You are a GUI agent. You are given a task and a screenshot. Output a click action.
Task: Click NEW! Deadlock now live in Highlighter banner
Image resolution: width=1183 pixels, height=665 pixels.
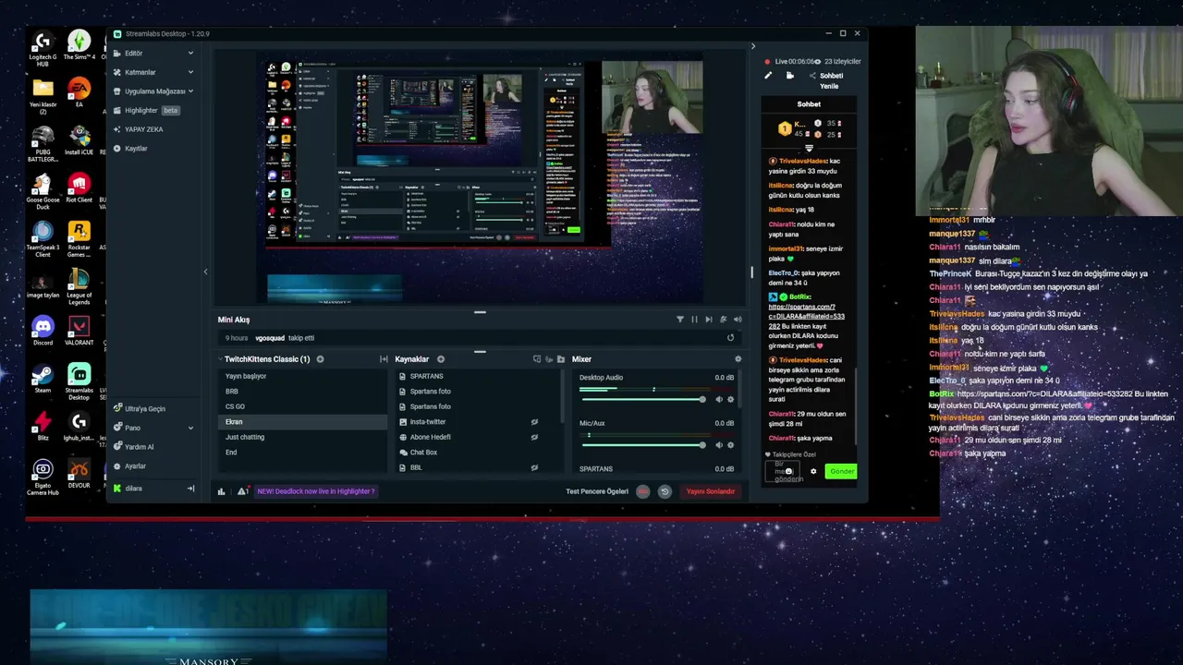click(316, 491)
